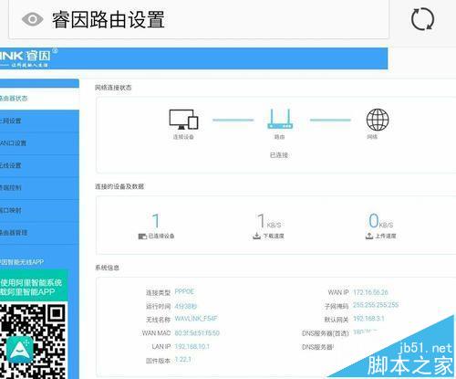Open 无线设置 in the sidebar
Screen dimensions: 456x379
coord(39,165)
